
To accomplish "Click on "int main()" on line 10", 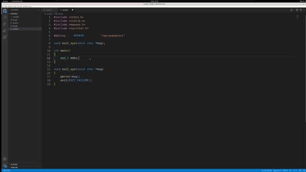I will [62, 51].
